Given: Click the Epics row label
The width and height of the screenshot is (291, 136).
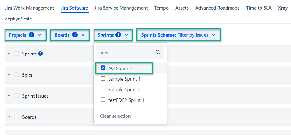Looking at the screenshot, I should tap(27, 75).
